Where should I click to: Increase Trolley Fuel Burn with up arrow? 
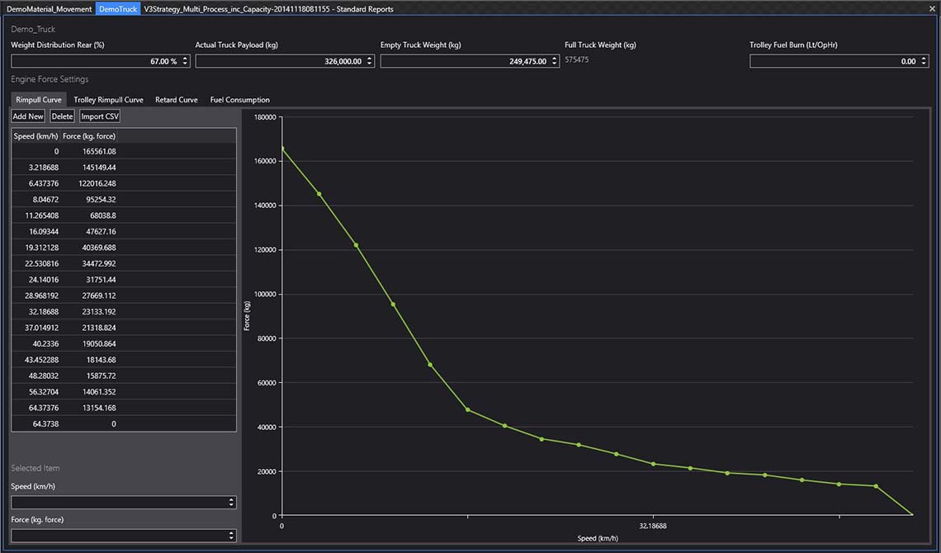tap(924, 58)
